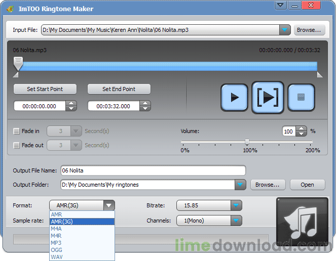Open the Fade in seconds dropdown
336x261 pixels.
(x=76, y=131)
